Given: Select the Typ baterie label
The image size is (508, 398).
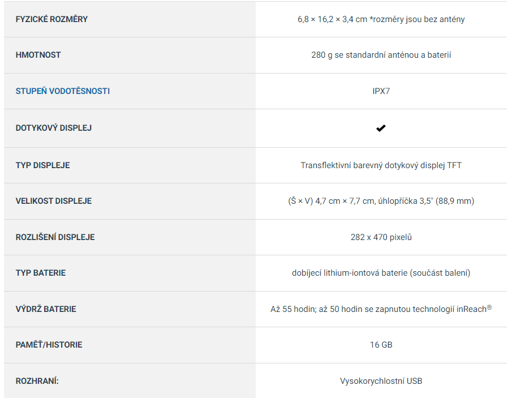Looking at the screenshot, I should [41, 273].
